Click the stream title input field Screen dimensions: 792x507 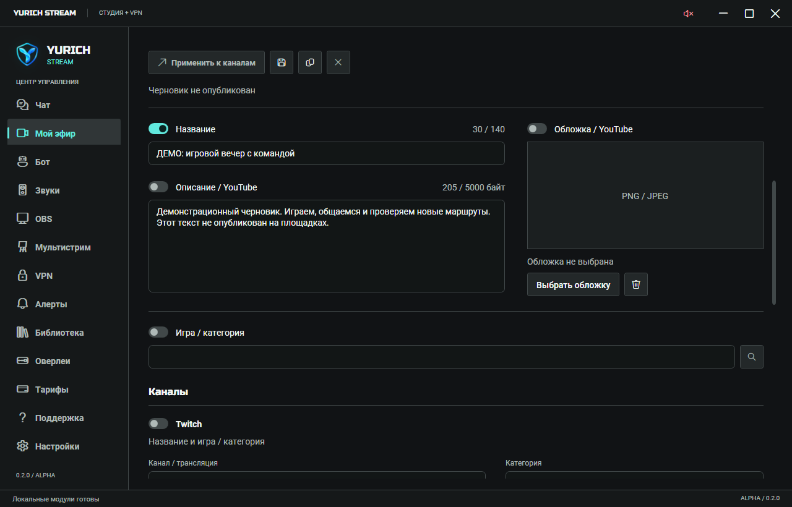coord(327,153)
